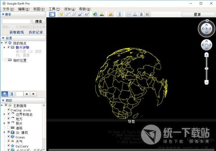Viewport: 216px width, 151px height.
Task: Check the 临时位置 checkbox
Action: pos(6,60)
